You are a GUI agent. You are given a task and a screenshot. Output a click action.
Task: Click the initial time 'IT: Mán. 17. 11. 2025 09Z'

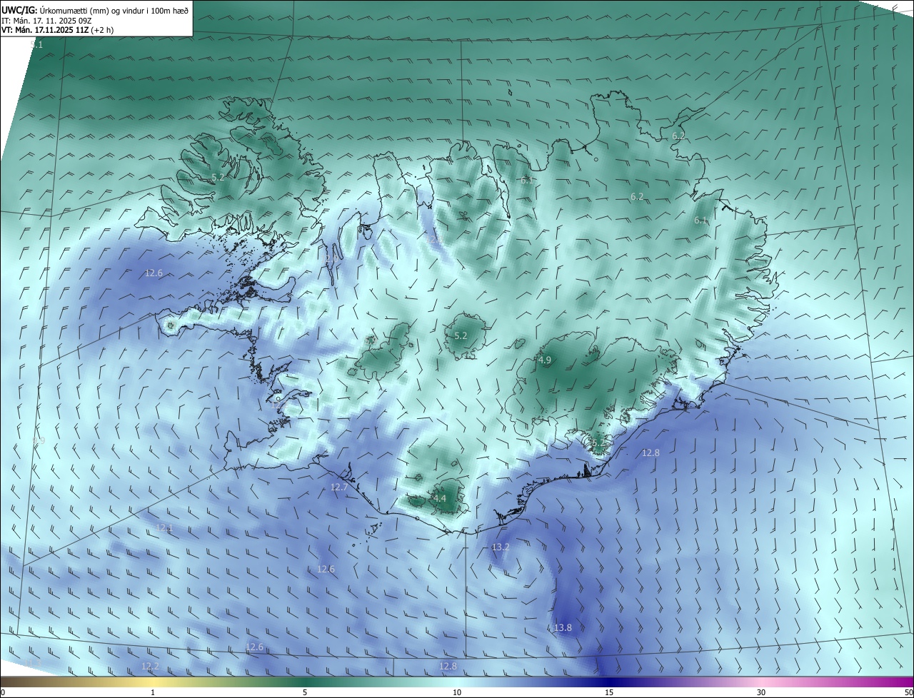(x=46, y=20)
